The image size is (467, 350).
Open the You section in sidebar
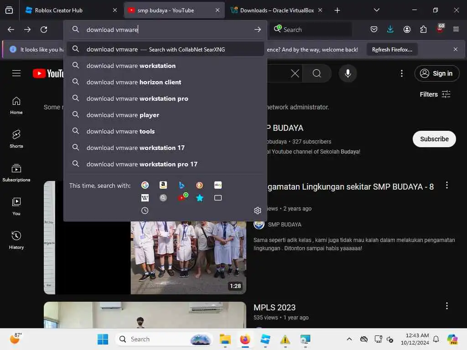[16, 206]
